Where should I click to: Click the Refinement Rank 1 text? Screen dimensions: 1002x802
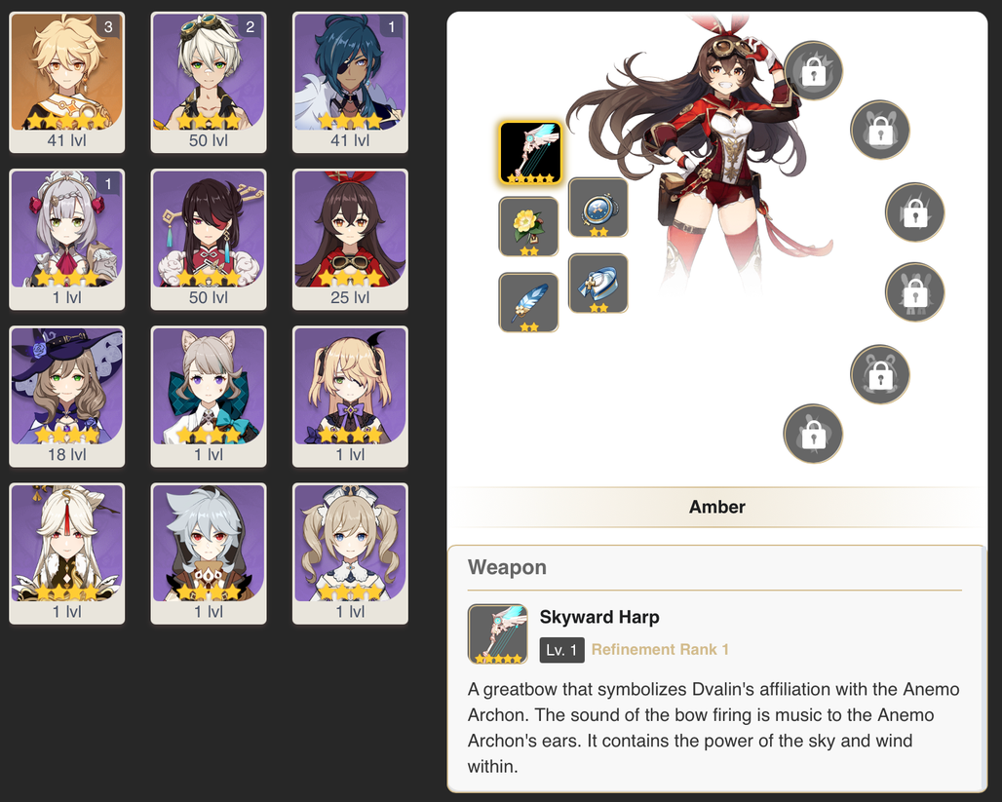coord(660,650)
